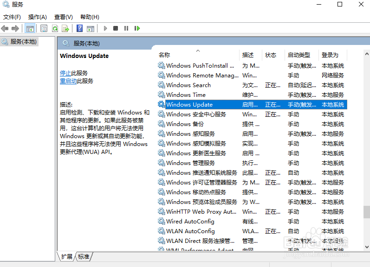
Task: Select 服务(本地) in the left tree
Action: pyautogui.click(x=19, y=42)
